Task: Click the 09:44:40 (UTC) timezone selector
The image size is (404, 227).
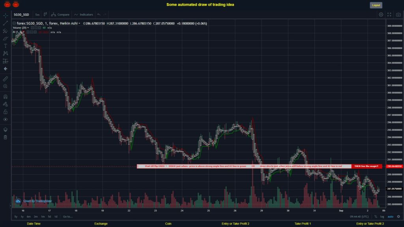Action: pyautogui.click(x=359, y=217)
